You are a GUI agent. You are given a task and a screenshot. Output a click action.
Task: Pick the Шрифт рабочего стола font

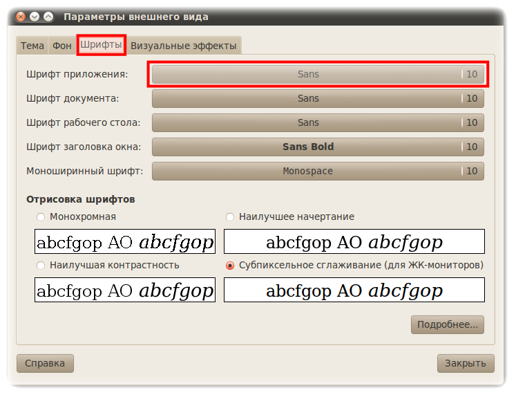click(x=318, y=122)
